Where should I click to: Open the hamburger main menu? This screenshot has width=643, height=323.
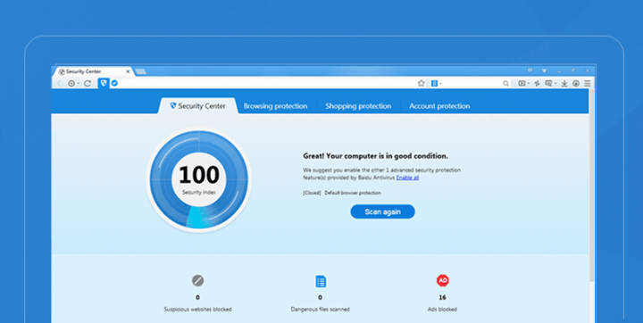pyautogui.click(x=588, y=84)
